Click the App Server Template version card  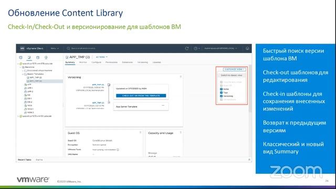coord(141,107)
